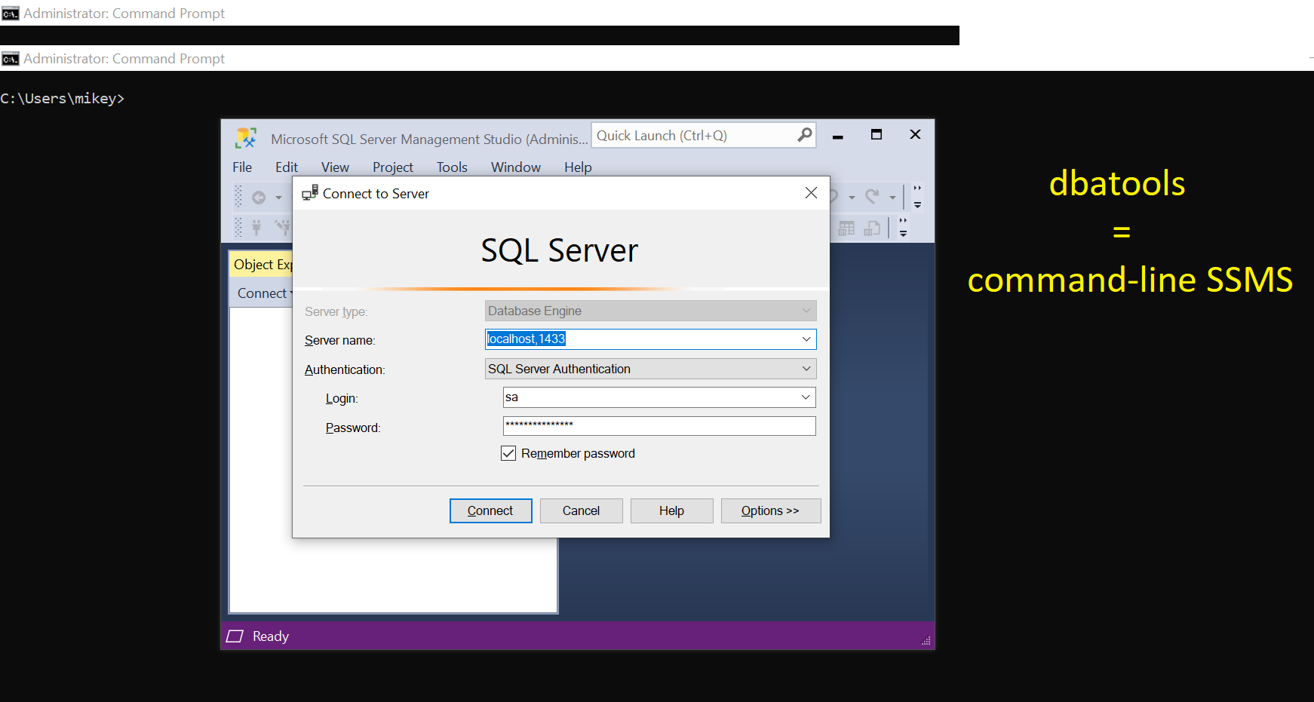Click inside the Password field

[x=658, y=426]
